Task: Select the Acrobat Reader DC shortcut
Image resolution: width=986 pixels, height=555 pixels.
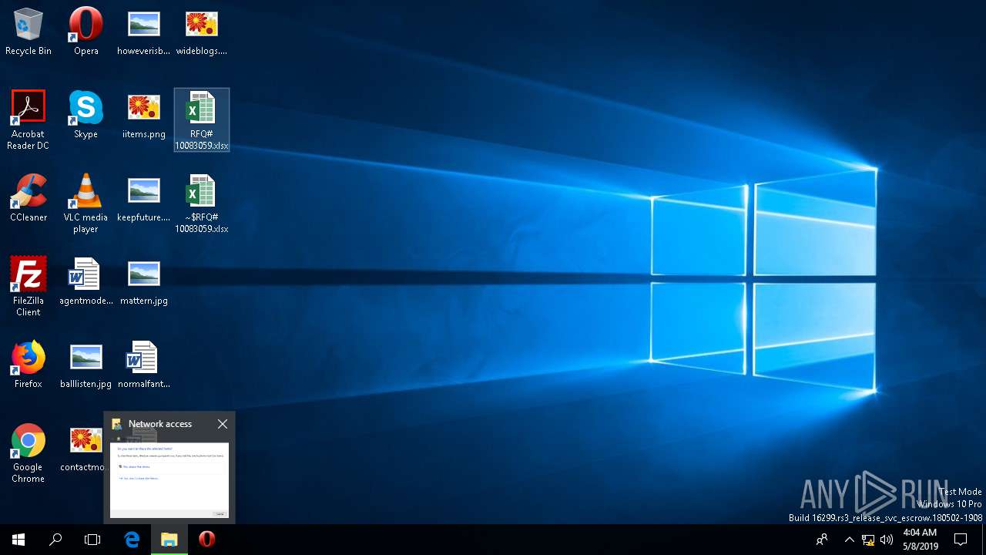Action: [29, 120]
